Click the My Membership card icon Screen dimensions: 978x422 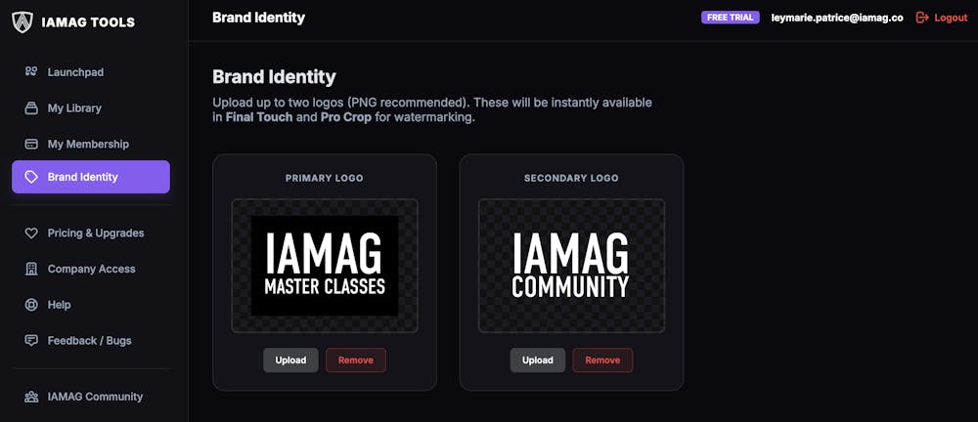pos(31,145)
